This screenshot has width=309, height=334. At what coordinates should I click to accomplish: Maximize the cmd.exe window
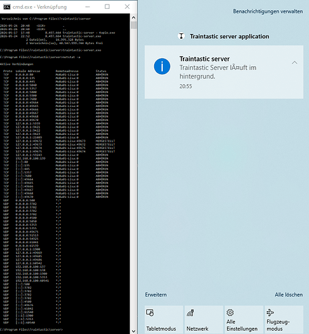click(x=107, y=7)
